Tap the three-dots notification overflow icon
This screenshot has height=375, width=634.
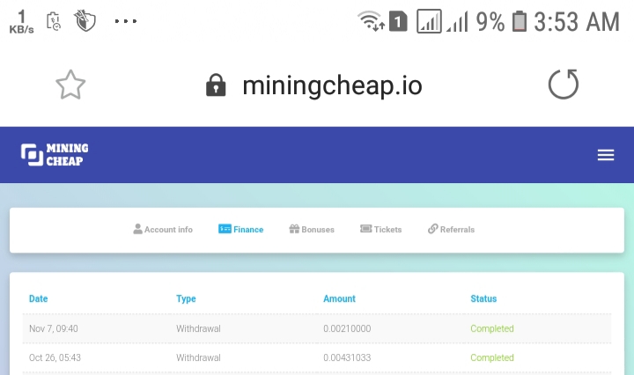[x=126, y=21]
